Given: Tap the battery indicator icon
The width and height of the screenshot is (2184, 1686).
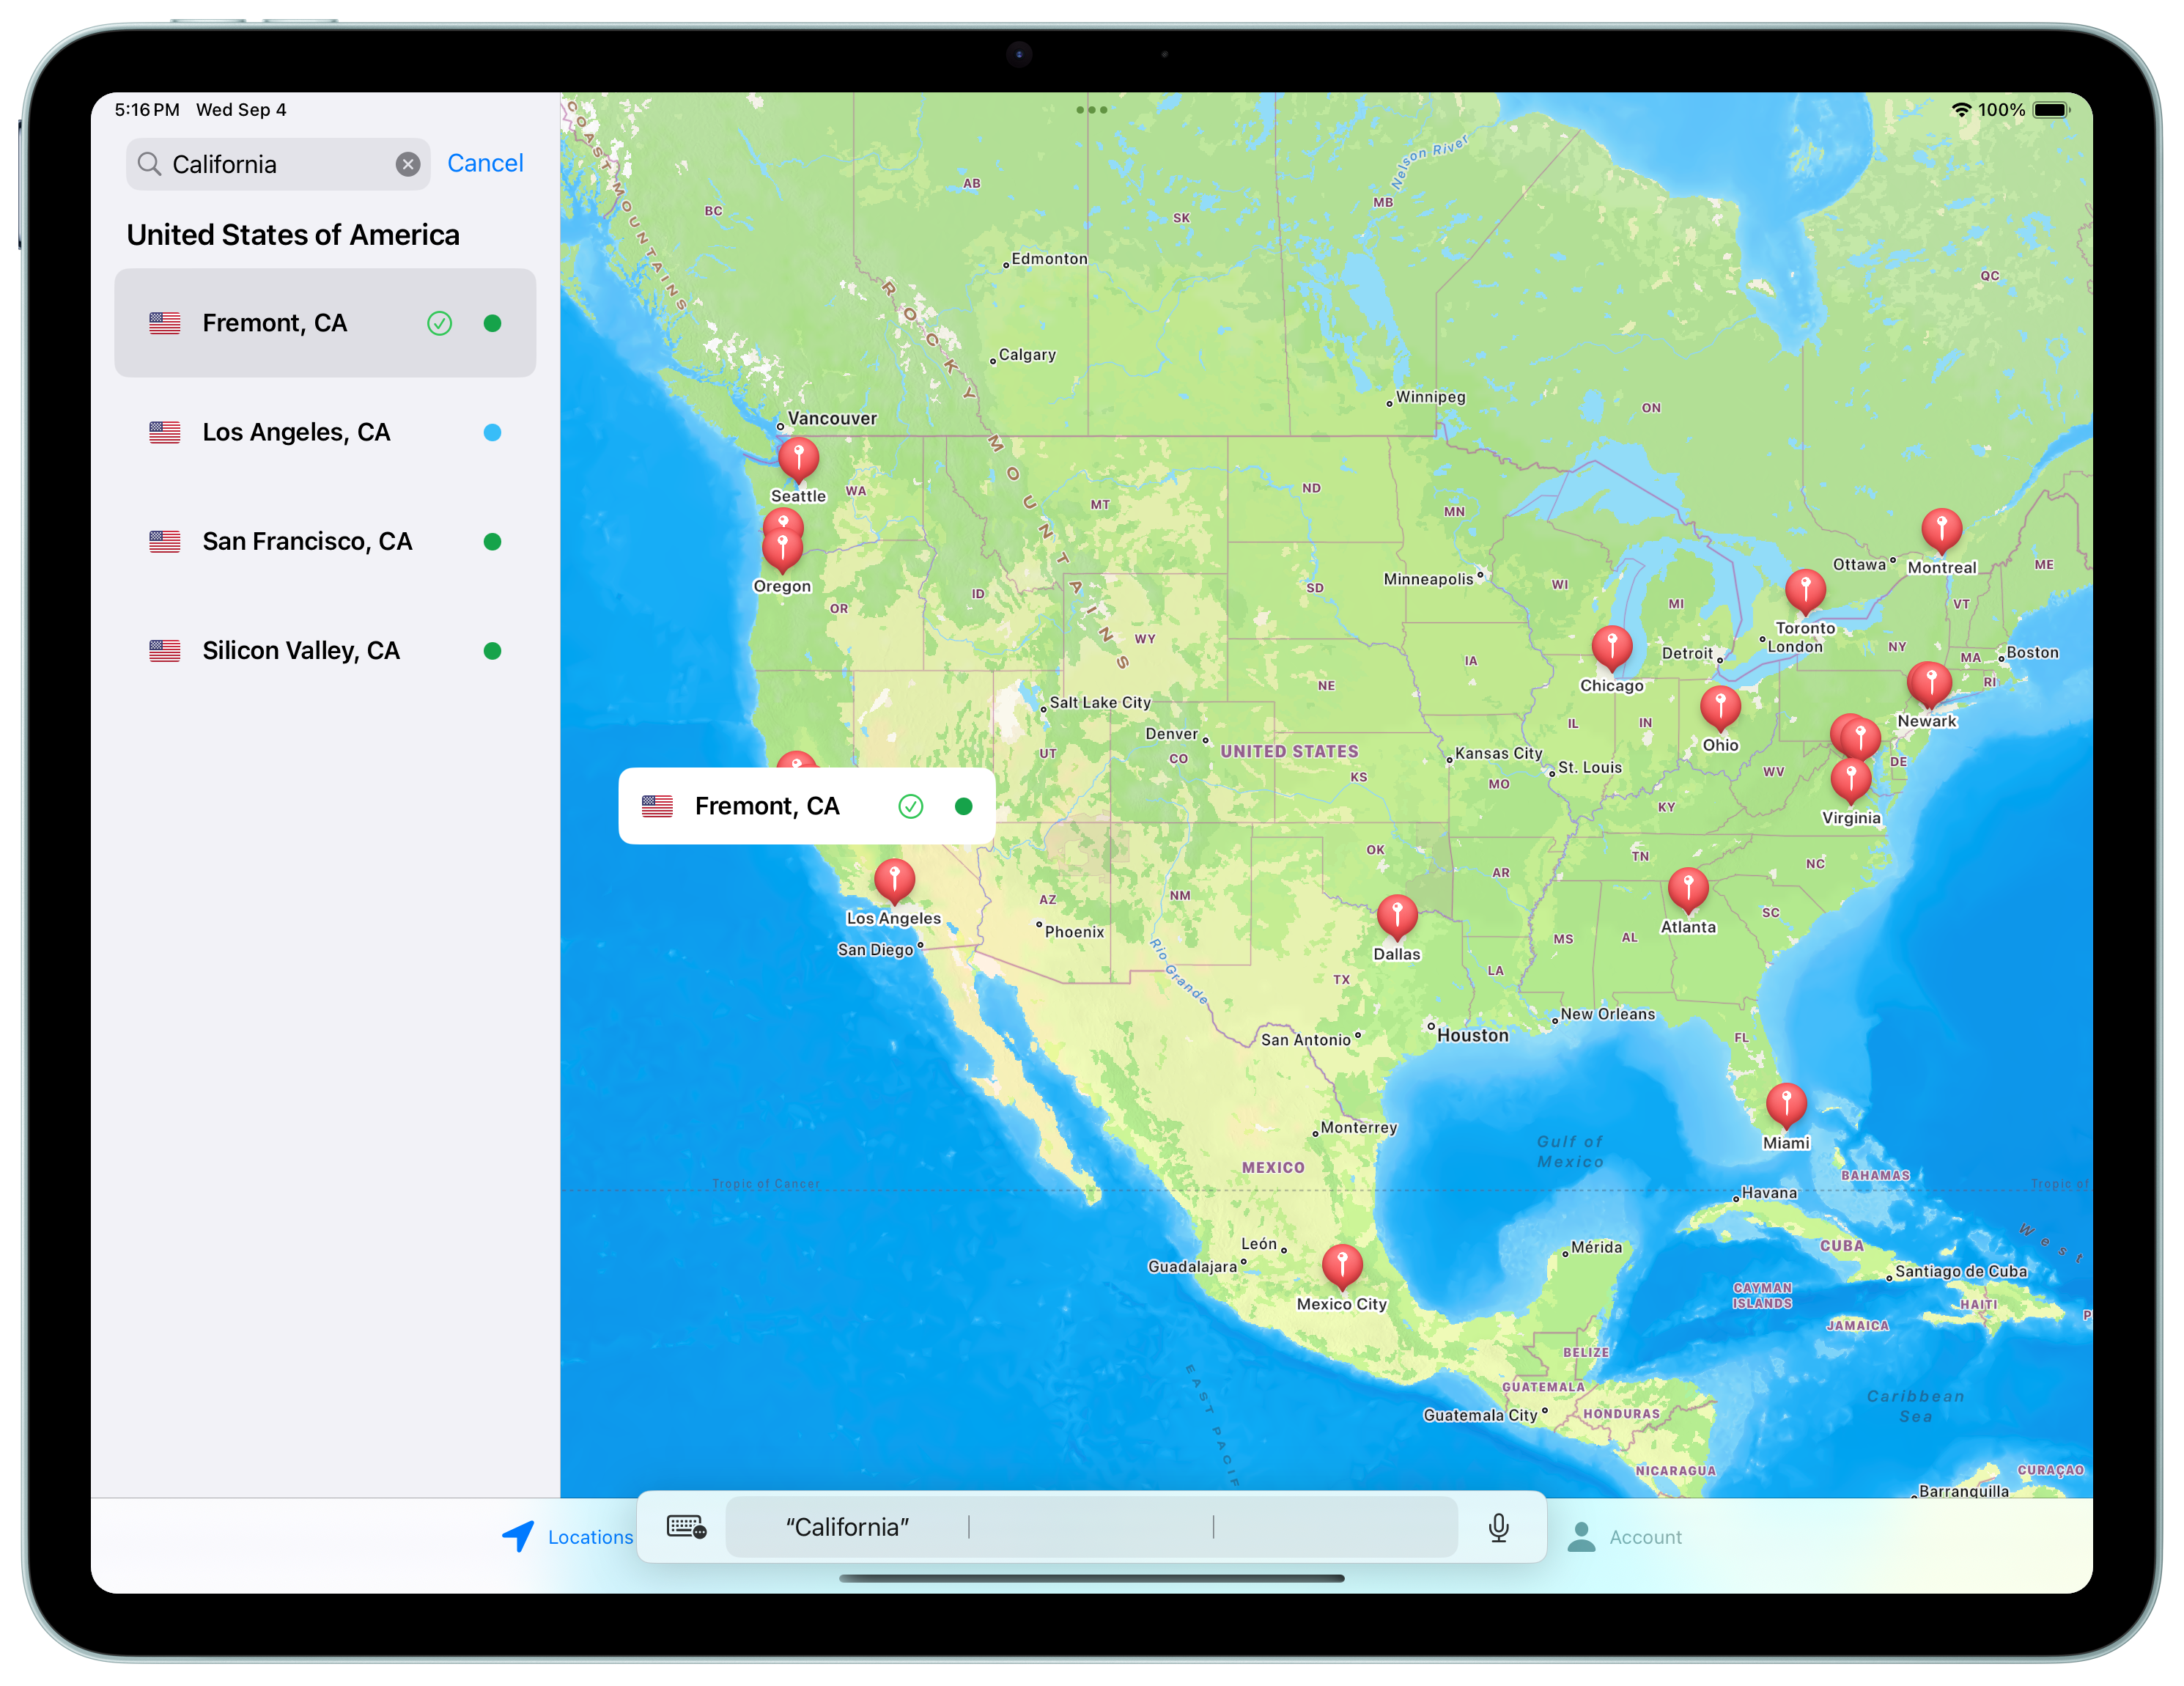Looking at the screenshot, I should tap(2051, 110).
